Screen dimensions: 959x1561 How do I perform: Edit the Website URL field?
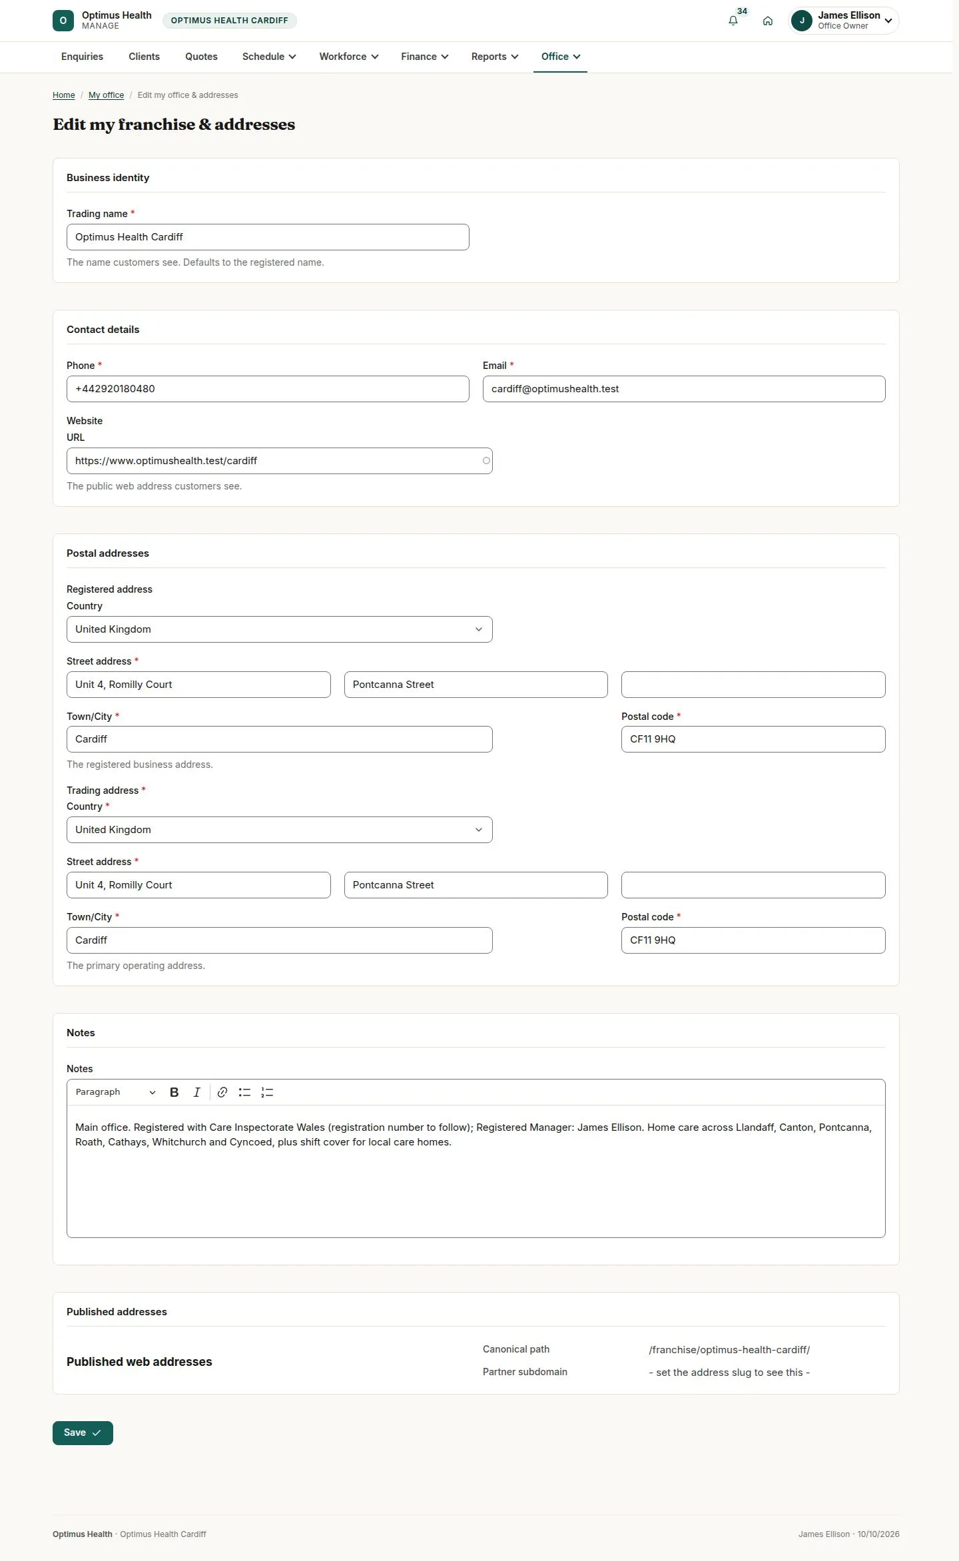pyautogui.click(x=280, y=461)
